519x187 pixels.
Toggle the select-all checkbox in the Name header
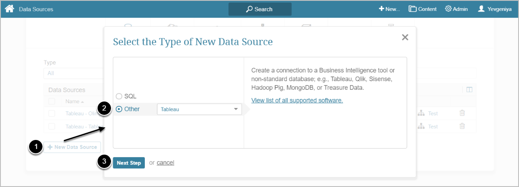pos(52,101)
